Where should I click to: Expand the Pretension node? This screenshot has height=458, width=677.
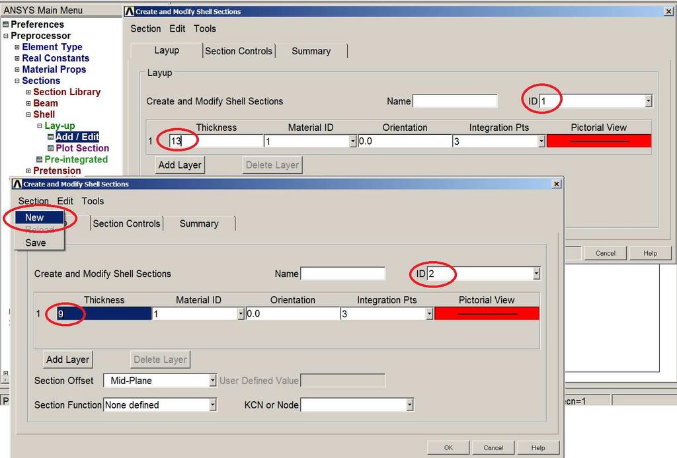click(28, 171)
